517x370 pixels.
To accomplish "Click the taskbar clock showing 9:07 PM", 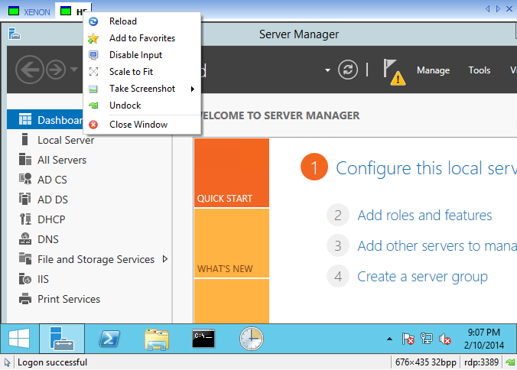I will [483, 339].
